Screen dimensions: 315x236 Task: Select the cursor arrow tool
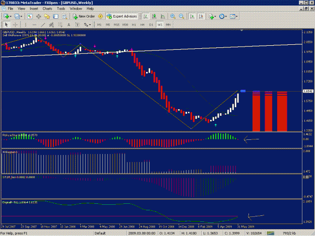6,25
